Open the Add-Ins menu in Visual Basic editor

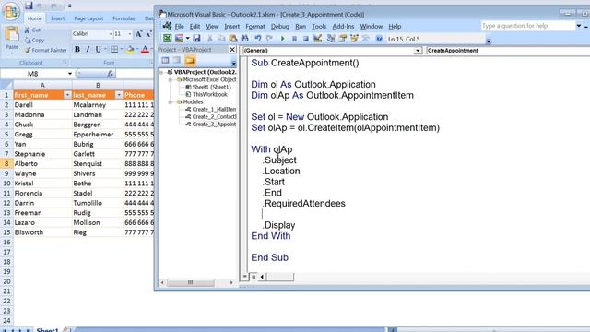[x=343, y=27]
